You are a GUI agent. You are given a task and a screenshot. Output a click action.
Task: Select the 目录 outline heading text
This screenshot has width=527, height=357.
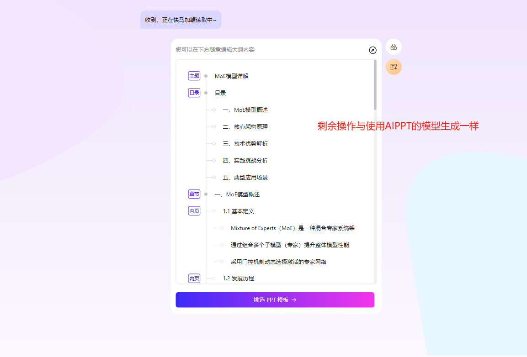(220, 93)
